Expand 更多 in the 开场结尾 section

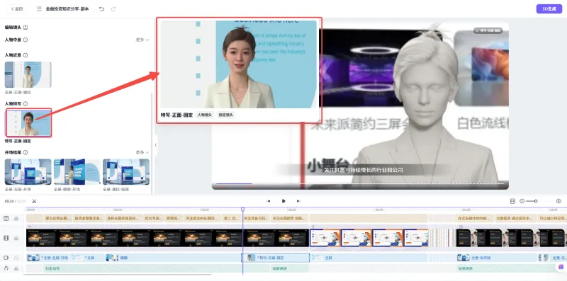point(142,152)
